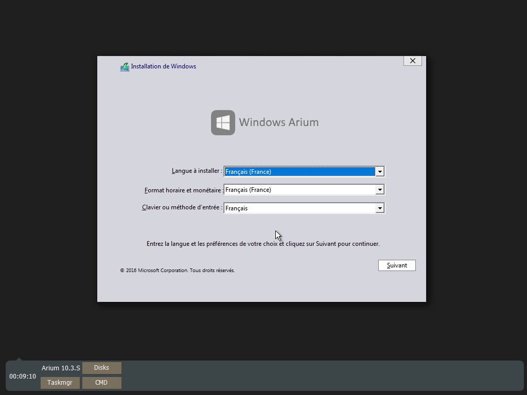
Task: Launch Taskmgr from the bottom bar
Action: [60, 383]
